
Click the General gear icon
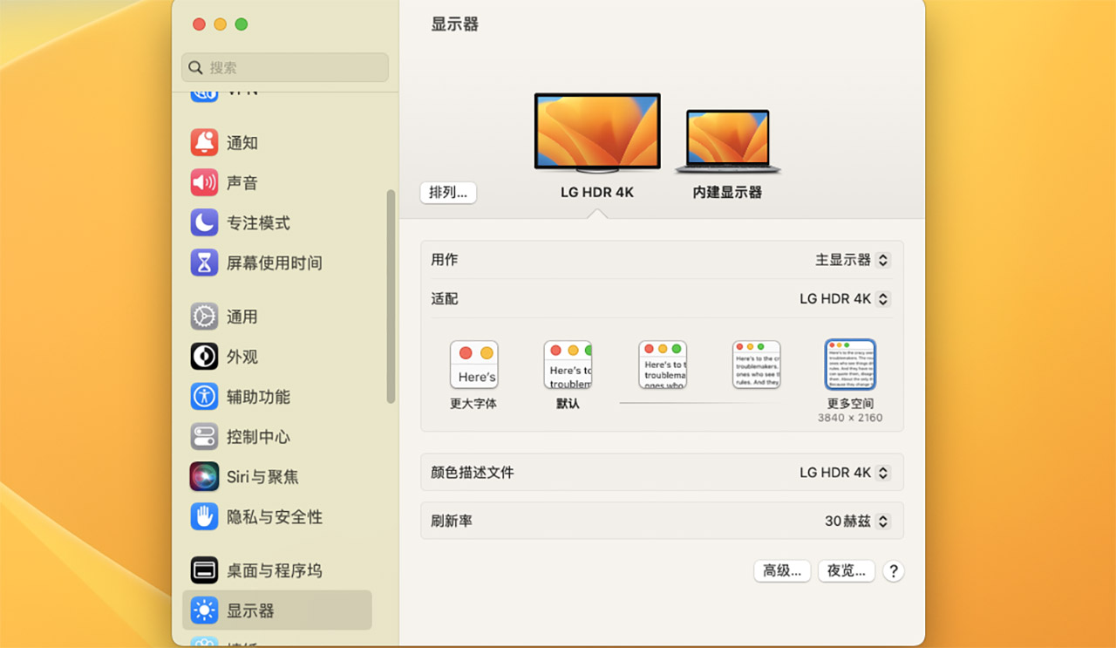coord(204,317)
